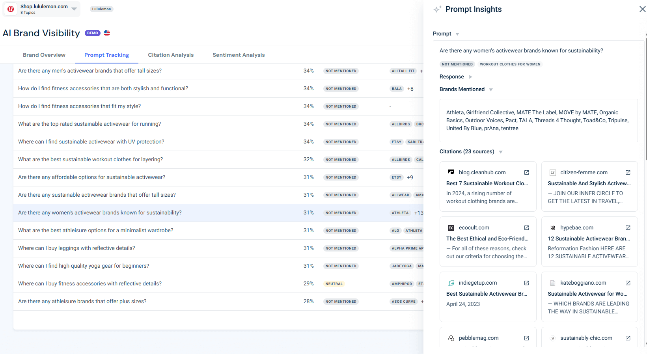Click the +8 more brands indicator
647x354 pixels.
410,89
